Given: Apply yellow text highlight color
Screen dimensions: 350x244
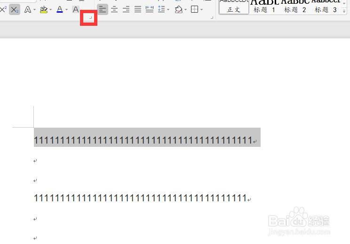Looking at the screenshot, I should [44, 9].
